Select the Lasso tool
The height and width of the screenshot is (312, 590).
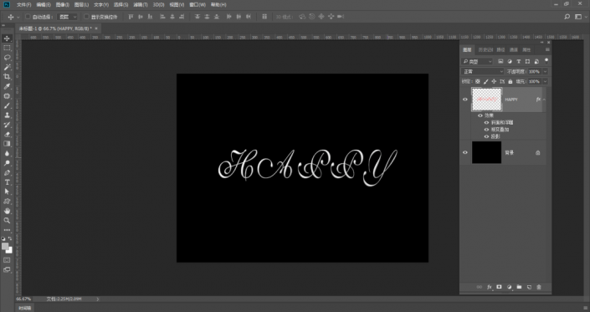pyautogui.click(x=8, y=58)
